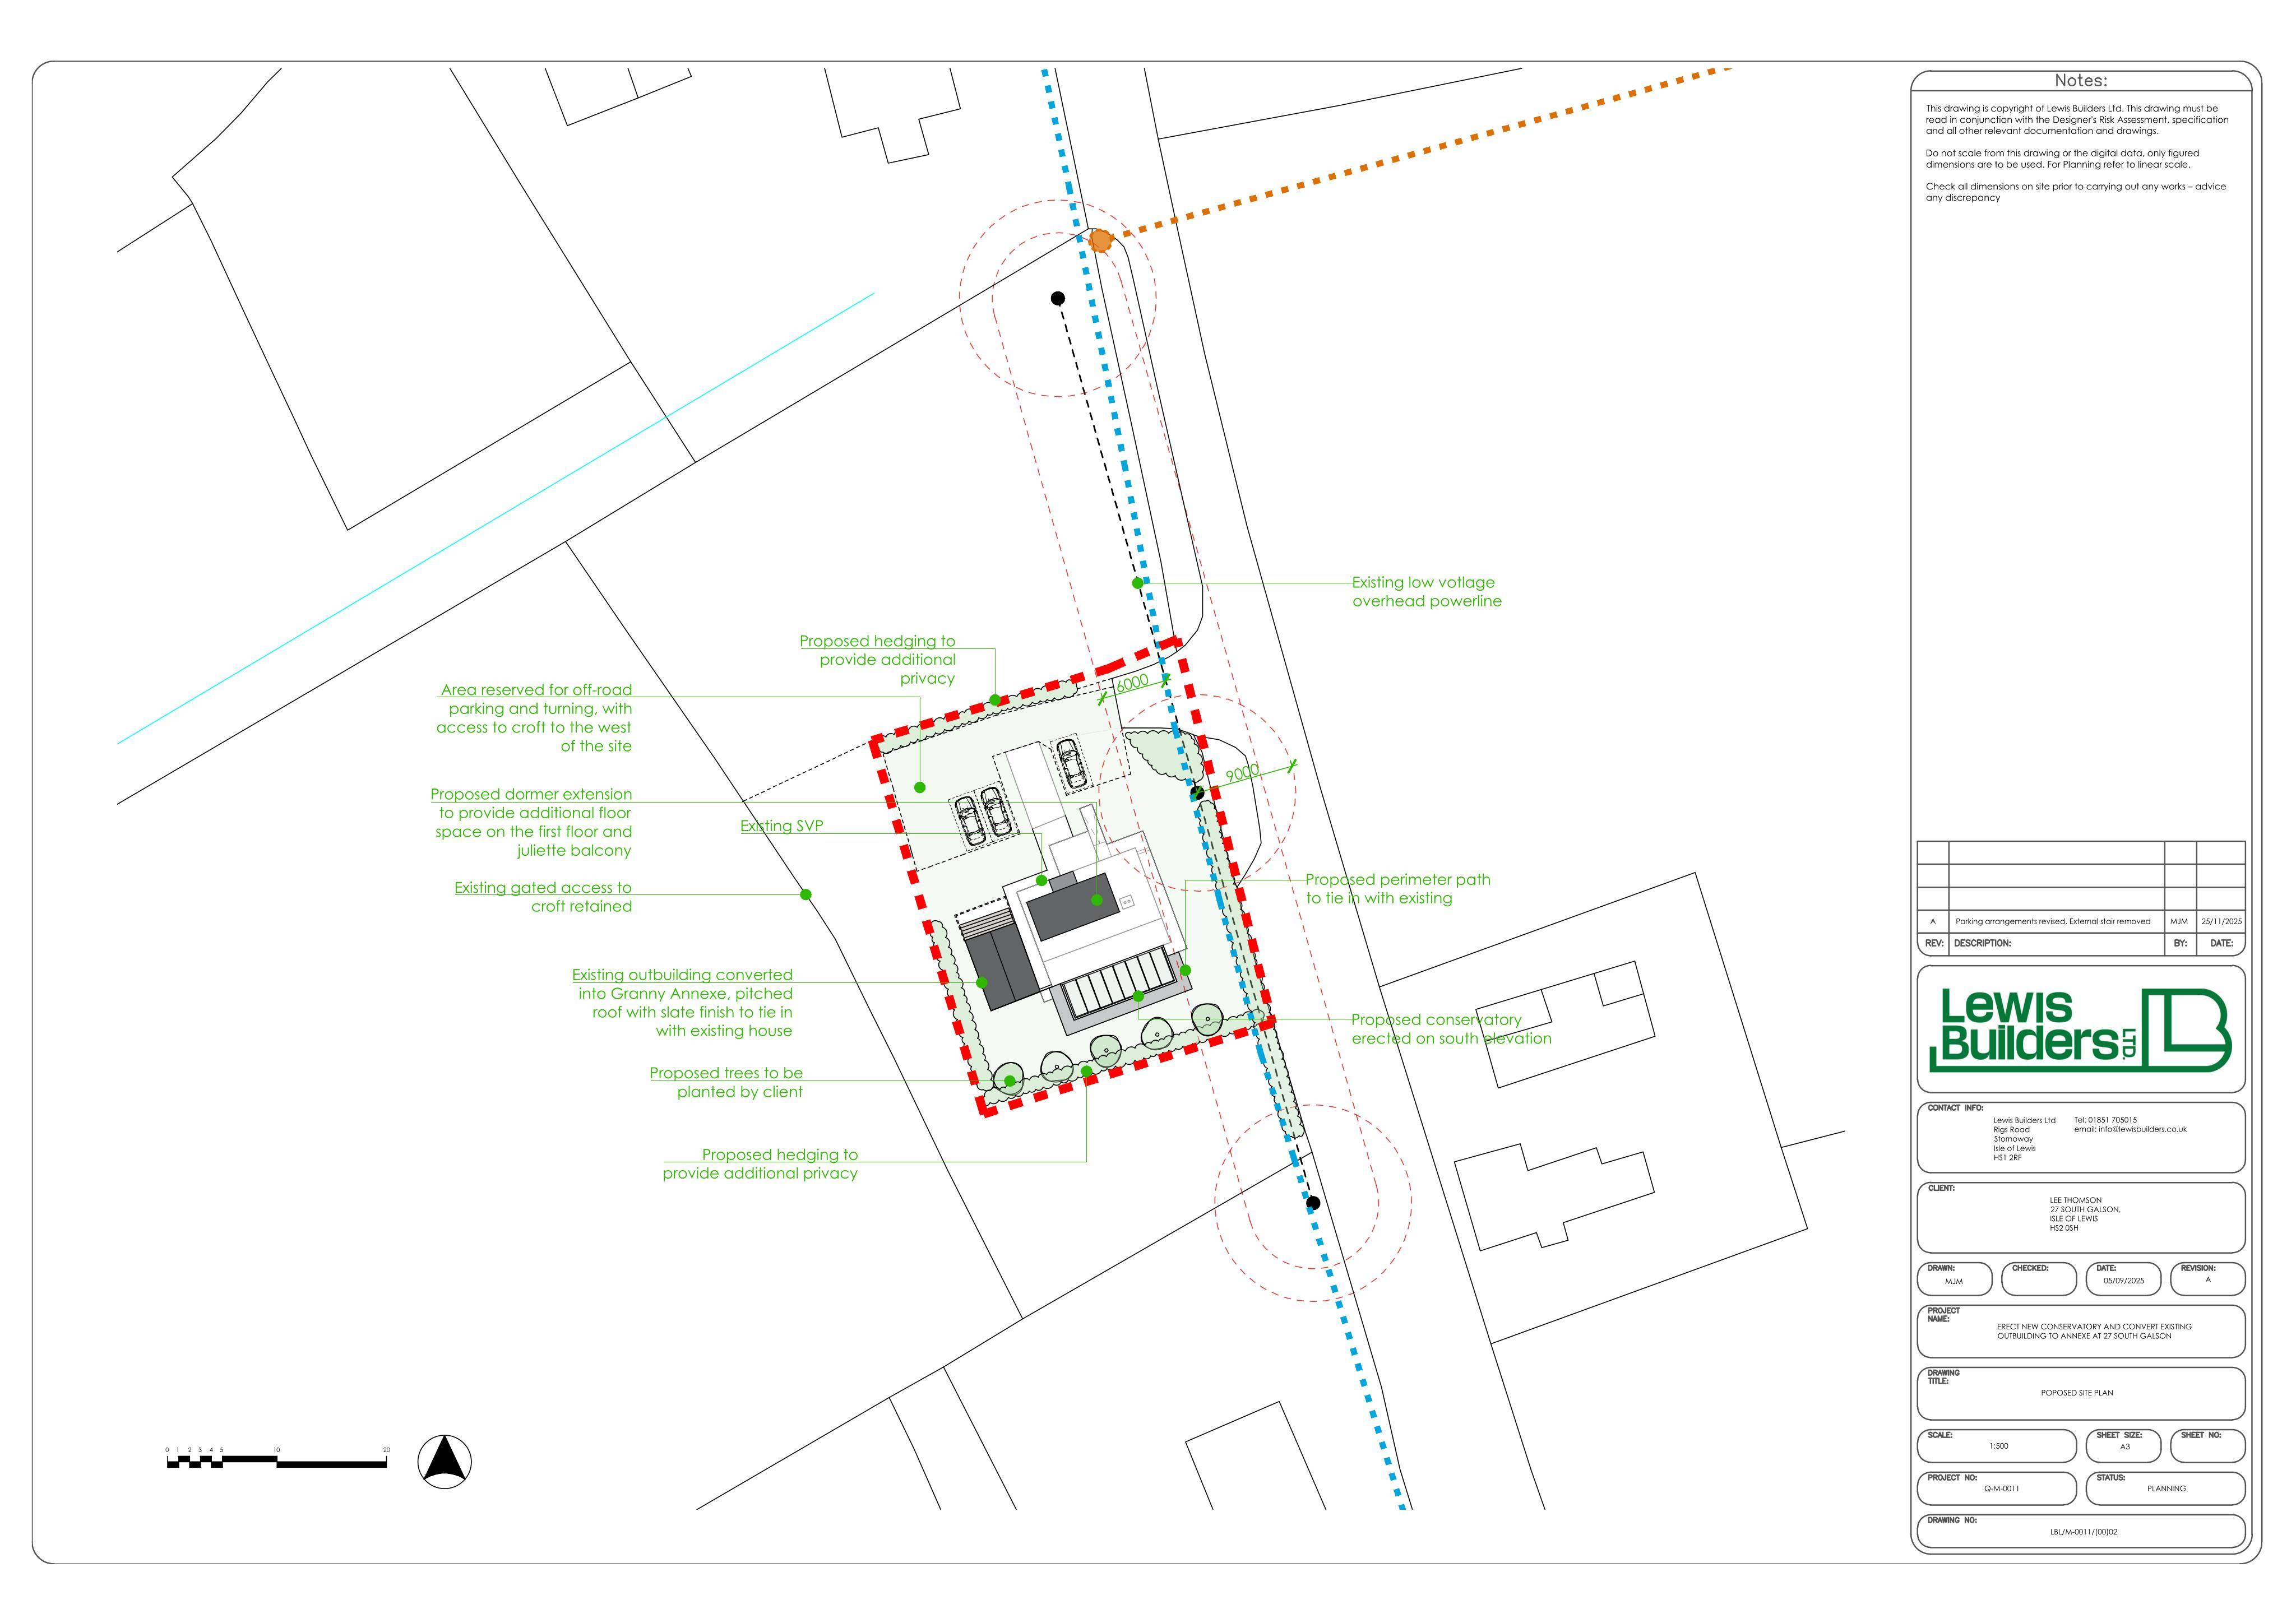Click the sheet size A3 value
This screenshot has height=1623, width=2296.
click(2125, 1446)
